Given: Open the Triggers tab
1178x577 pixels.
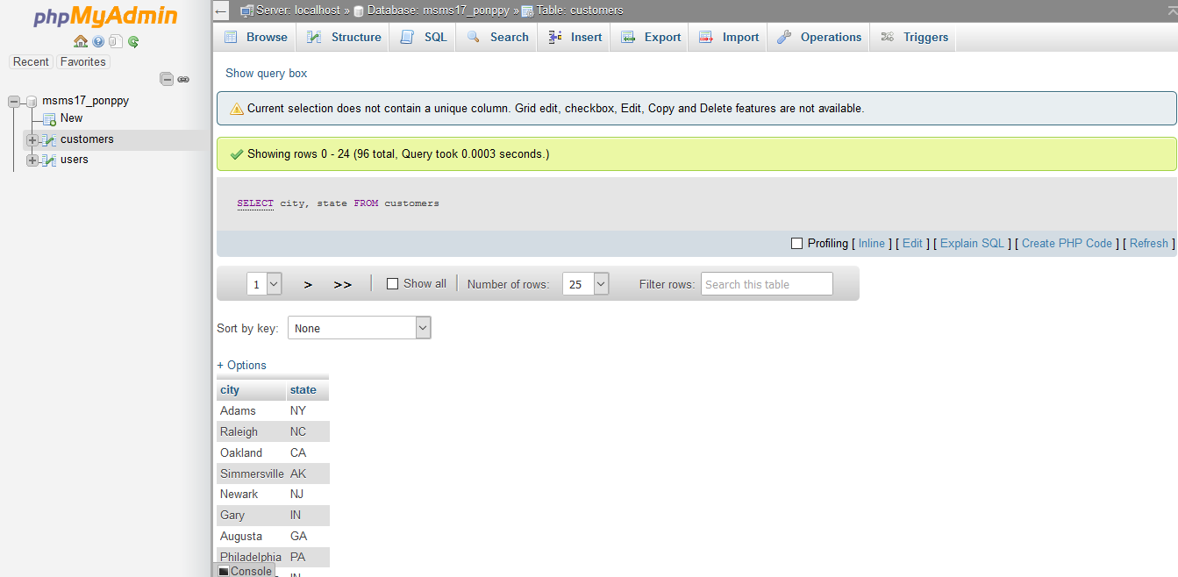Looking at the screenshot, I should [x=914, y=37].
